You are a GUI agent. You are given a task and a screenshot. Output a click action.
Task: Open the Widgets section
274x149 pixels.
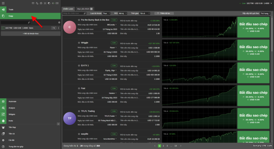[31, 114]
